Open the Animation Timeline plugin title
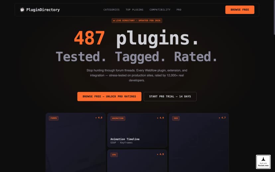275x172 pixels. click(125, 139)
